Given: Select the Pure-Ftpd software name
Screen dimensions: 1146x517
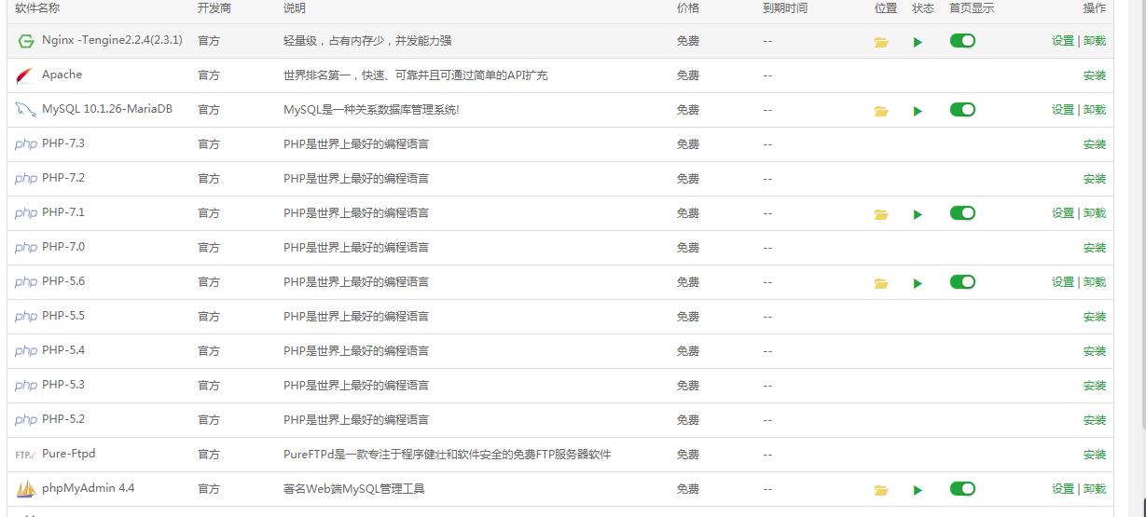Looking at the screenshot, I should (69, 455).
